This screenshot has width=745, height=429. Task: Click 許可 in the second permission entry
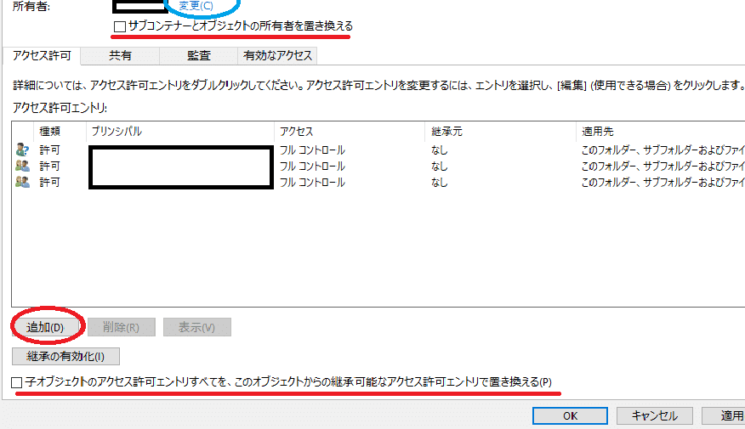49,167
